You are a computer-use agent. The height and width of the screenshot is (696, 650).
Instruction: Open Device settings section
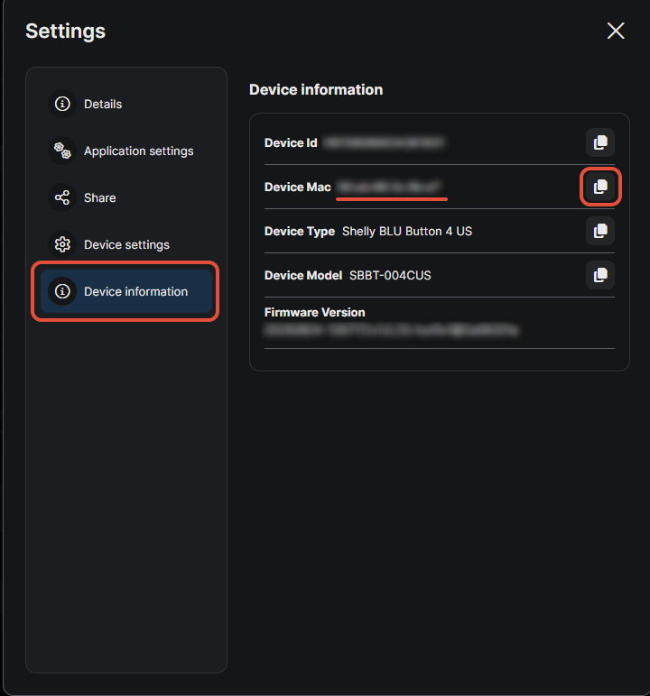pos(125,244)
